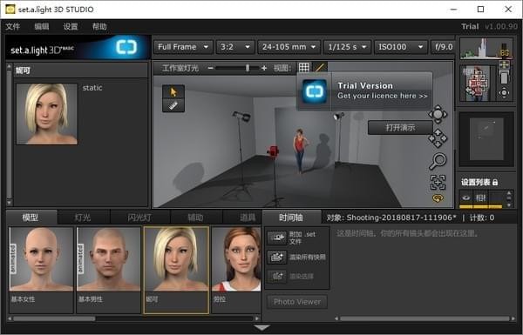Select the 基本男性 model thumbnail
Viewport: 523px width, 335px height.
pos(108,259)
